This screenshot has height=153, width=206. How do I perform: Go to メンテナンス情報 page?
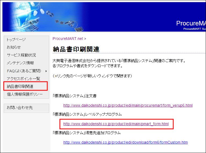20,63
